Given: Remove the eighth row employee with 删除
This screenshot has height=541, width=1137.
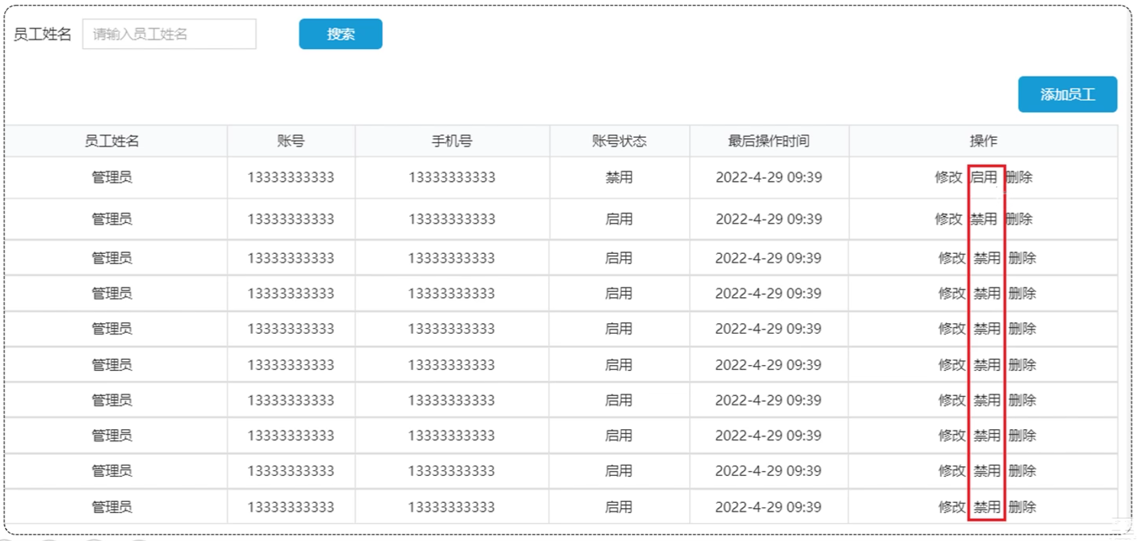Looking at the screenshot, I should (x=1022, y=436).
